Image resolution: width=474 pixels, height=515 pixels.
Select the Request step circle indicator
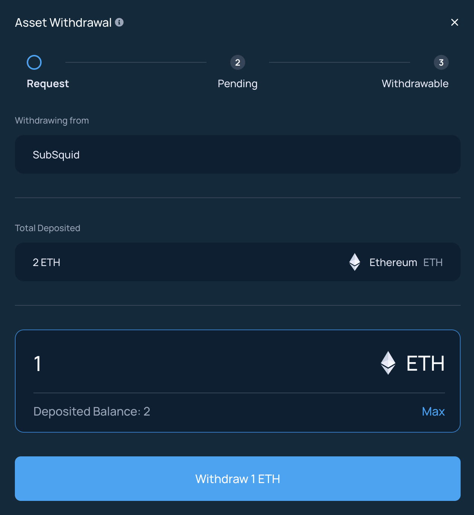click(x=34, y=62)
